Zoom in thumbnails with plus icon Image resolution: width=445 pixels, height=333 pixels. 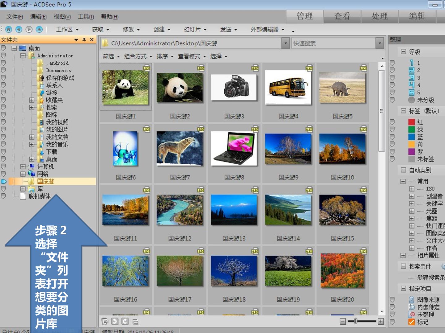[381, 321]
